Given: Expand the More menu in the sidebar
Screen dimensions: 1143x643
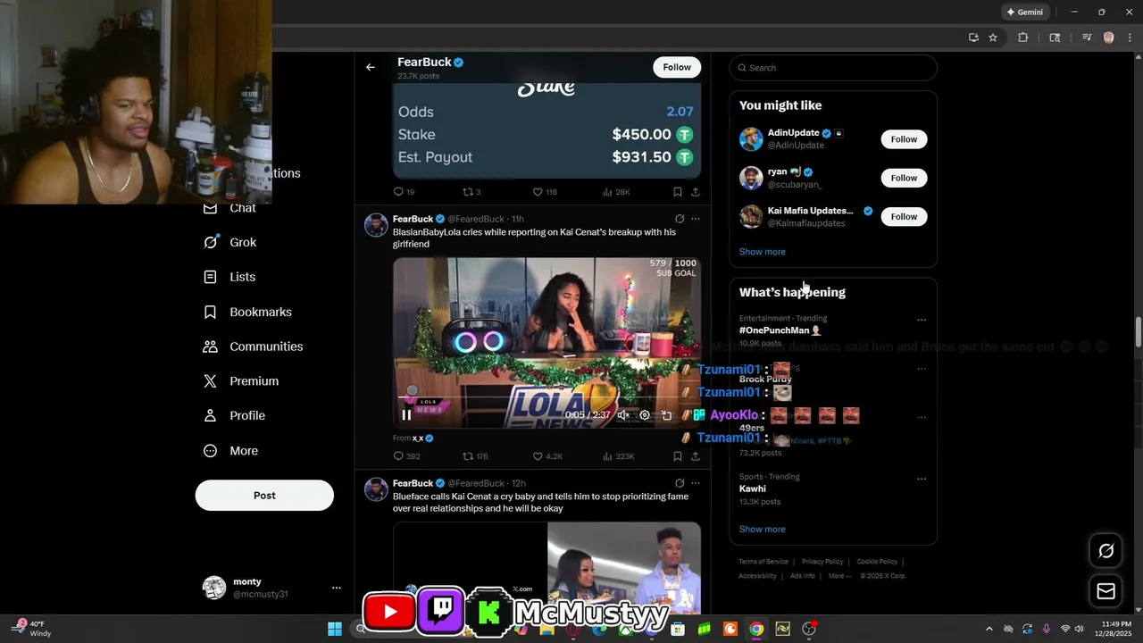Looking at the screenshot, I should pos(230,451).
